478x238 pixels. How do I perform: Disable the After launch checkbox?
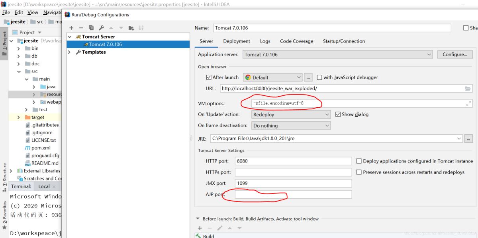(x=209, y=77)
